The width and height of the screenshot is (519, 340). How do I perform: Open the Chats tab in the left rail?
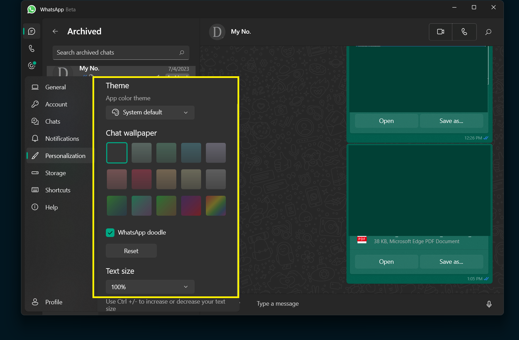32,31
